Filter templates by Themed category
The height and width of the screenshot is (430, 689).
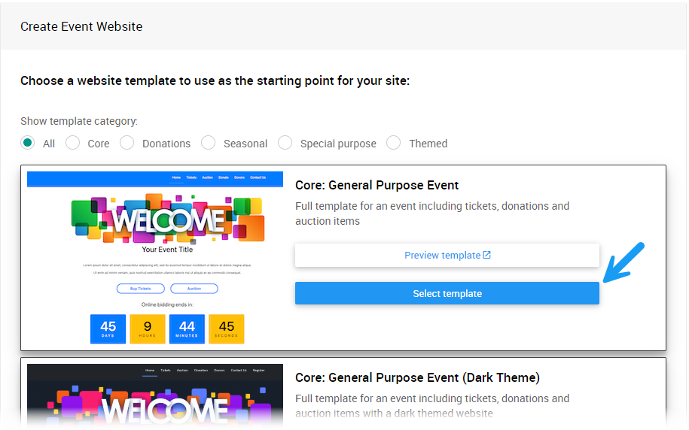coord(394,143)
